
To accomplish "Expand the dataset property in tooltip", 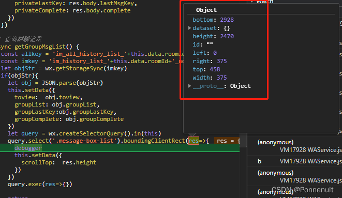I will click(x=189, y=28).
